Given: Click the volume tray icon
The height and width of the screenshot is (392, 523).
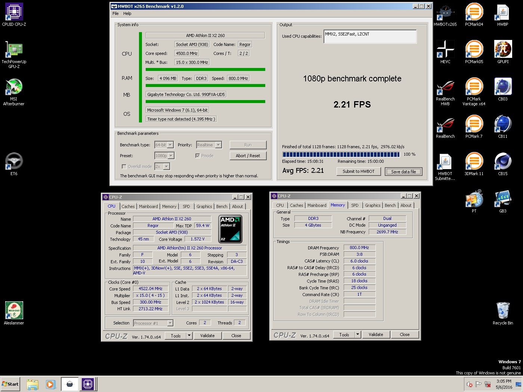Looking at the screenshot, I should (469, 384).
